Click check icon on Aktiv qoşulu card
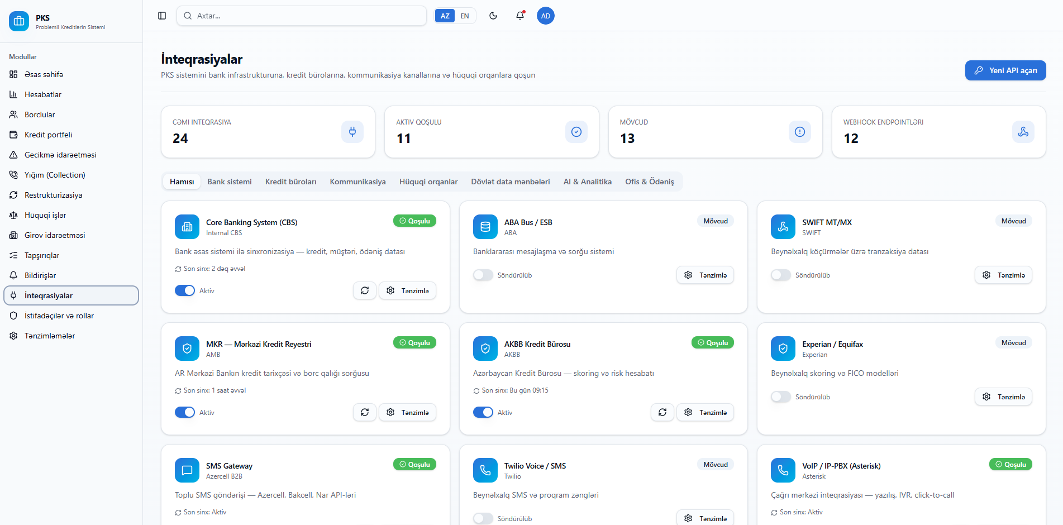Image resolution: width=1063 pixels, height=525 pixels. [576, 132]
